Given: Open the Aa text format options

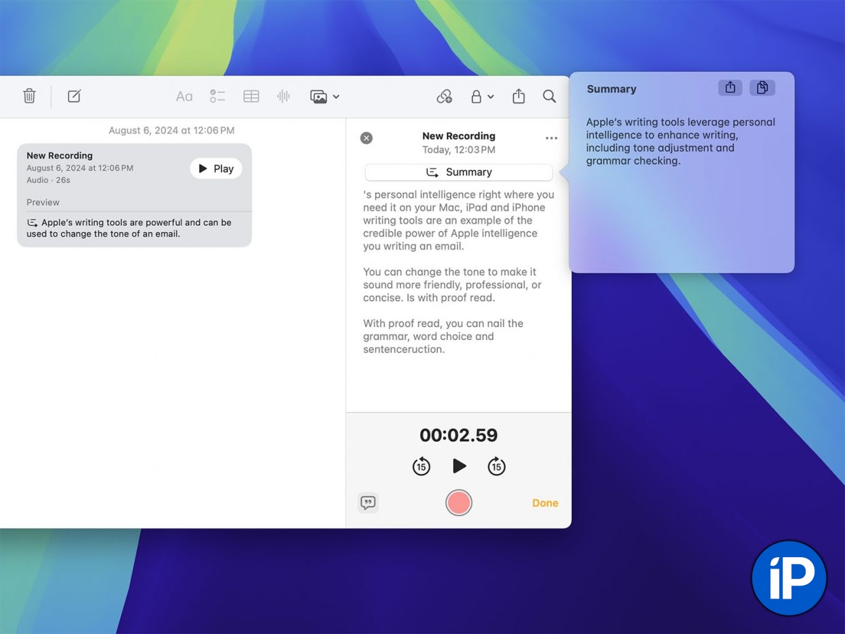Looking at the screenshot, I should pyautogui.click(x=184, y=97).
